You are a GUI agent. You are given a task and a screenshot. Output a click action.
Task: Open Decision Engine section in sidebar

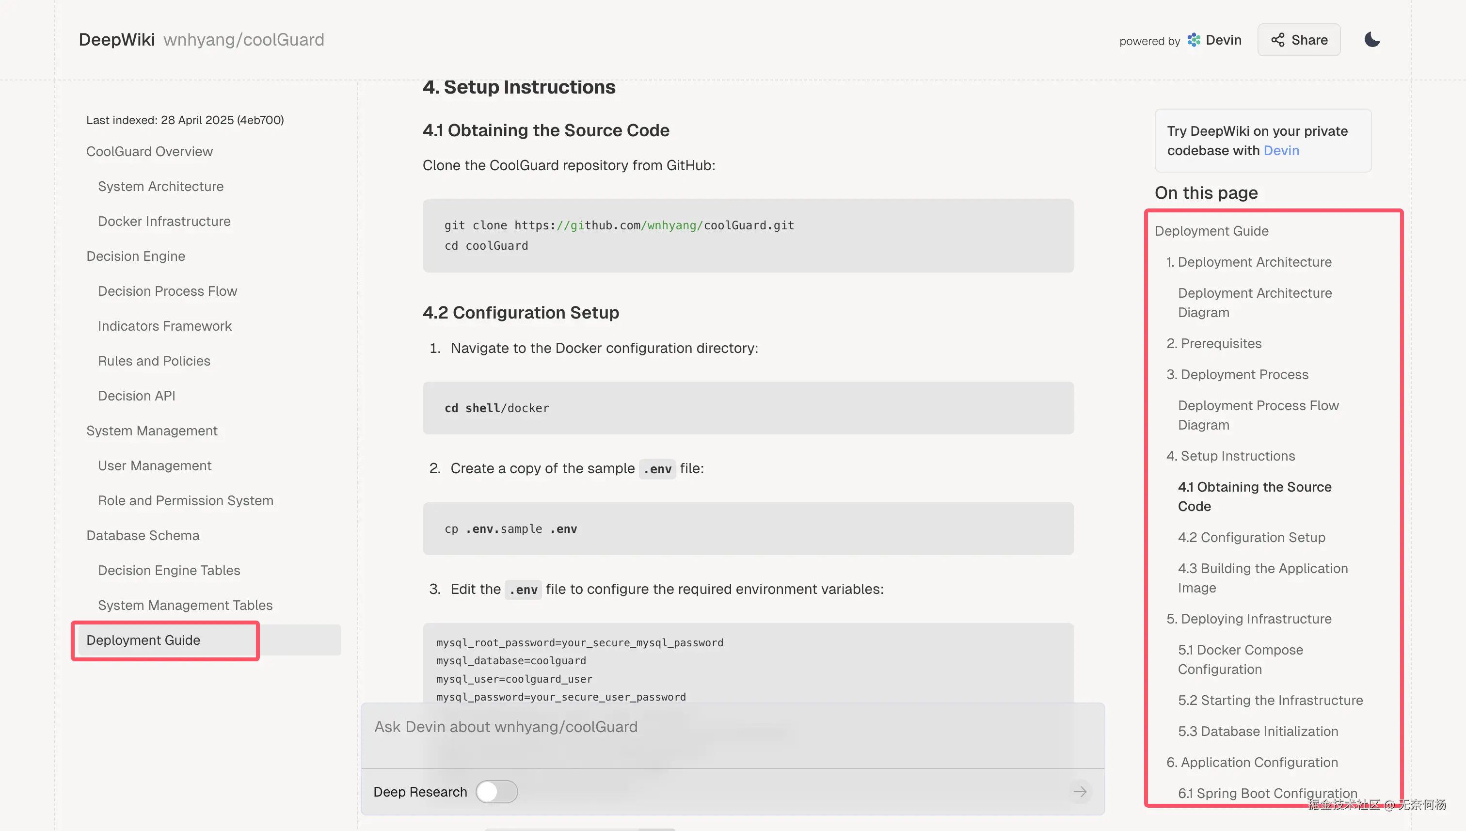136,256
